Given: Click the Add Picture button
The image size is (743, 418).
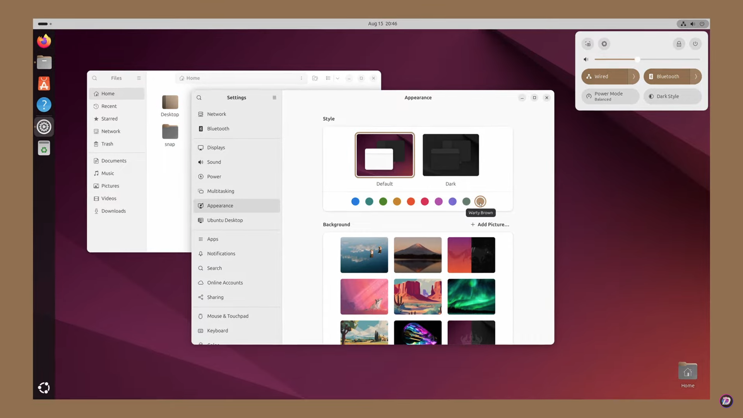Looking at the screenshot, I should pos(490,224).
